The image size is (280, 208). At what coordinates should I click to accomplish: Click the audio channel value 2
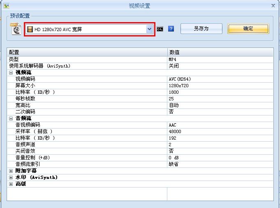[x=220, y=145]
